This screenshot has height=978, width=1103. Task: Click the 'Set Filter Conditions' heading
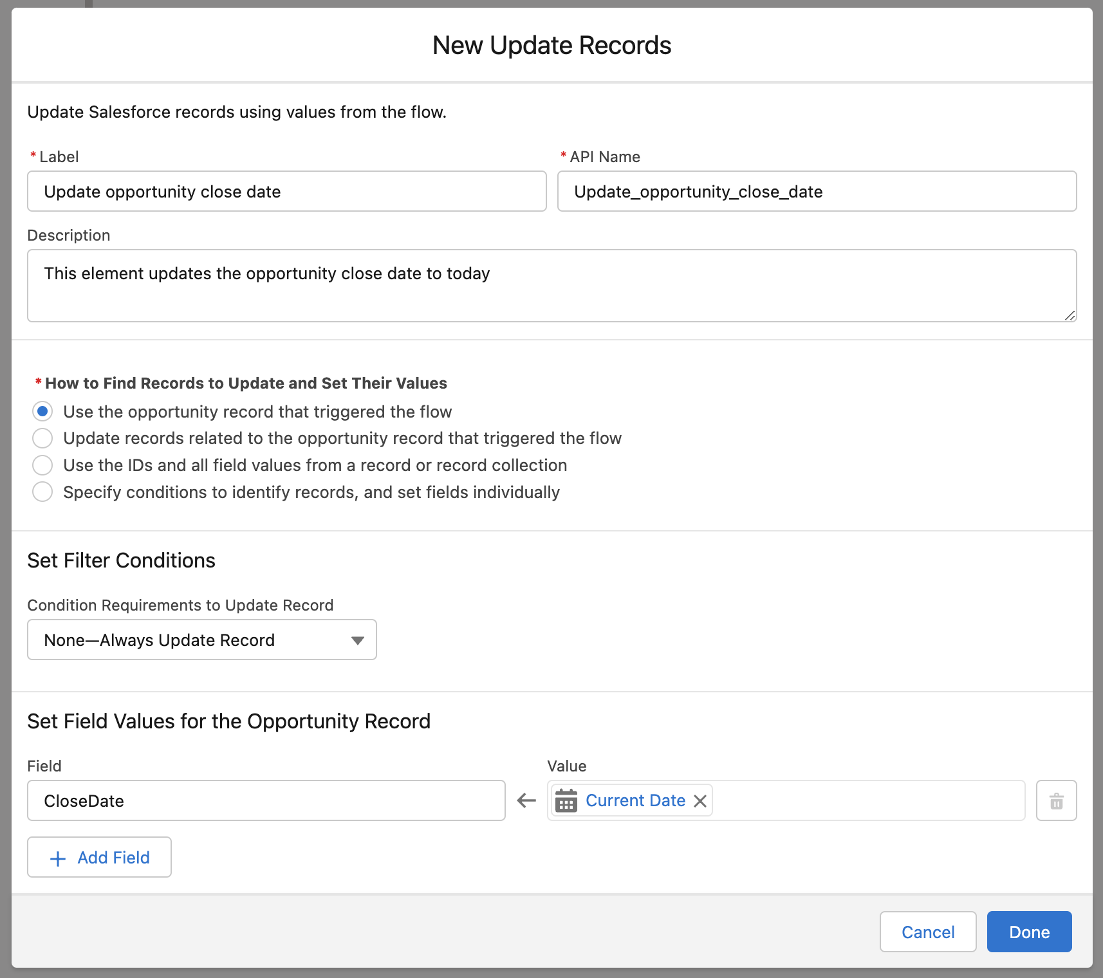coord(122,560)
